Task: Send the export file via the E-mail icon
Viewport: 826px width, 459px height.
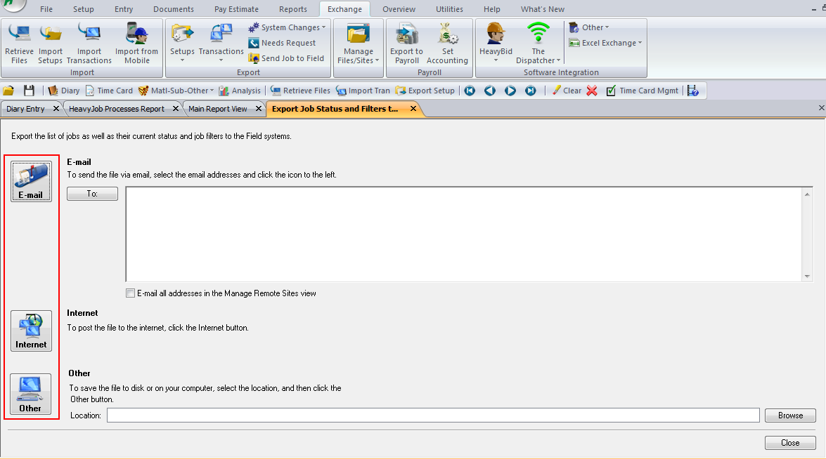Action: pos(31,181)
